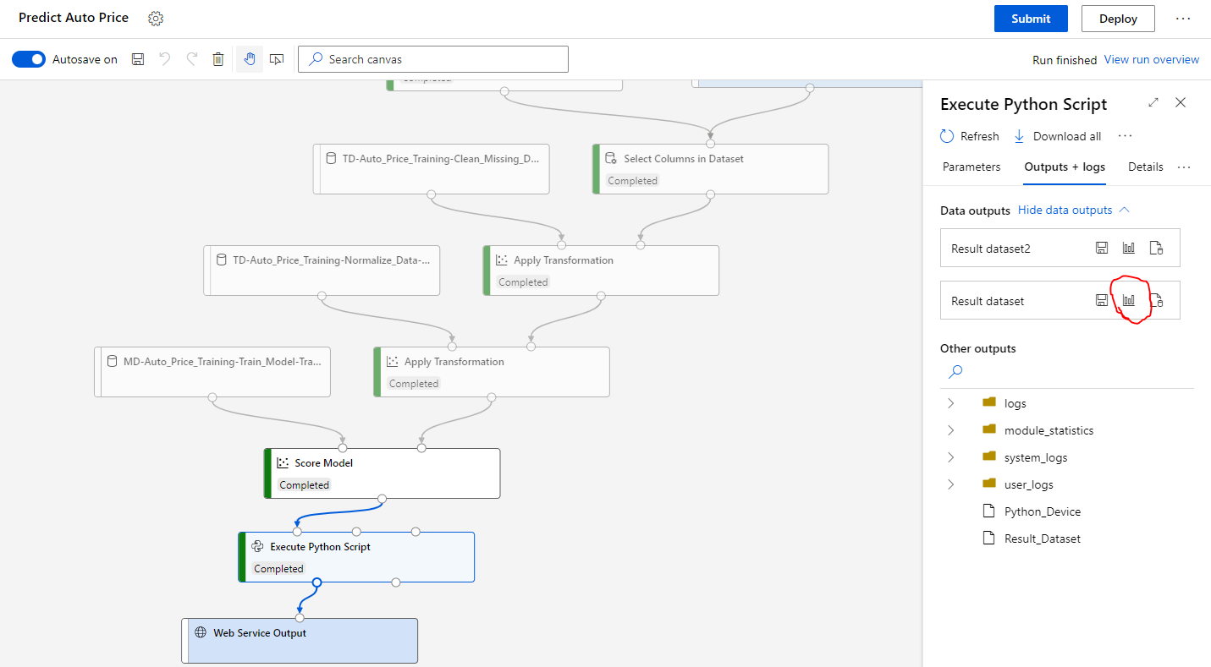Click the Completed status on Score Model
The width and height of the screenshot is (1211, 667).
tap(305, 484)
